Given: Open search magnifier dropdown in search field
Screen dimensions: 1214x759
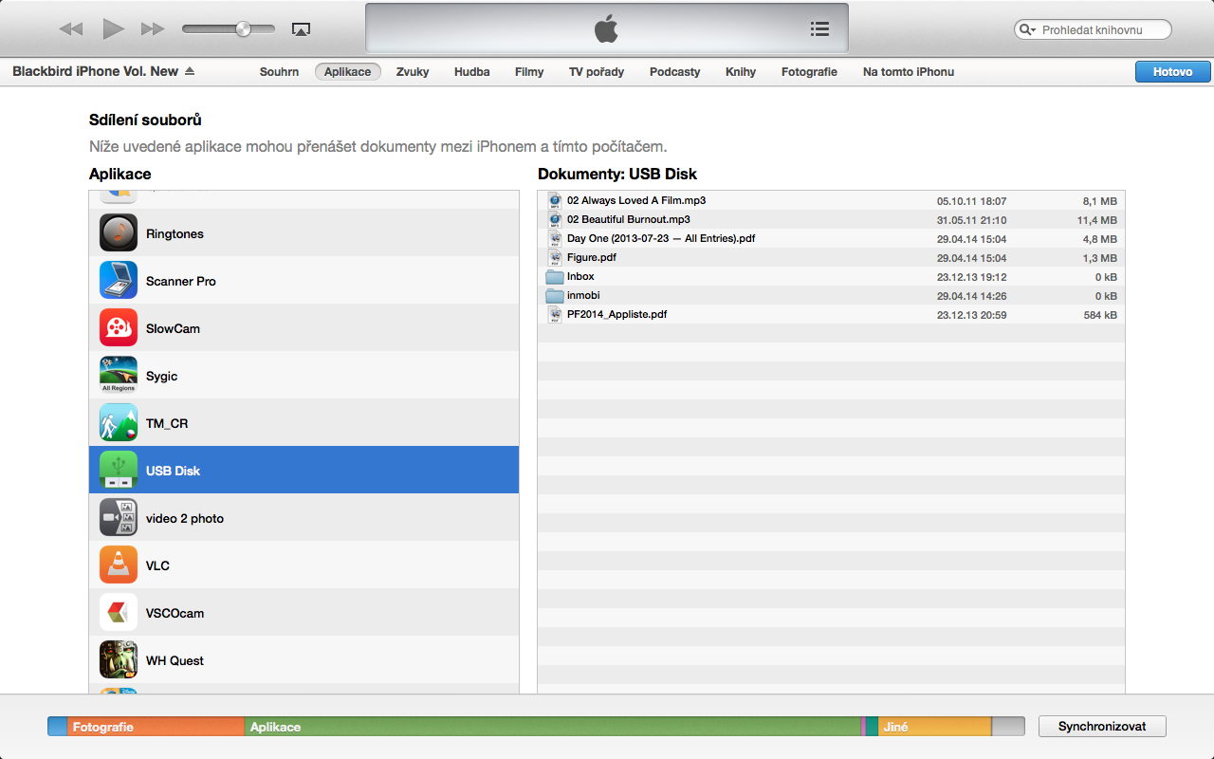Looking at the screenshot, I should point(1027,30).
